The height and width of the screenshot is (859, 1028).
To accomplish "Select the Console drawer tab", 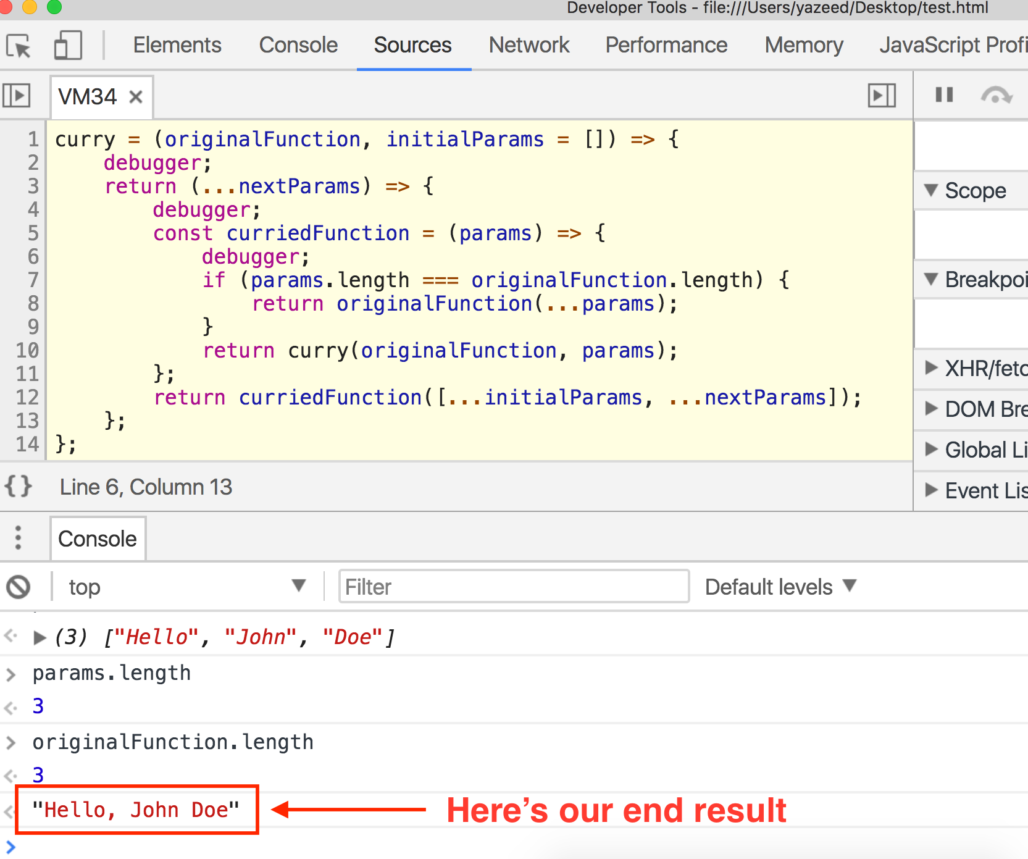I will pos(97,538).
